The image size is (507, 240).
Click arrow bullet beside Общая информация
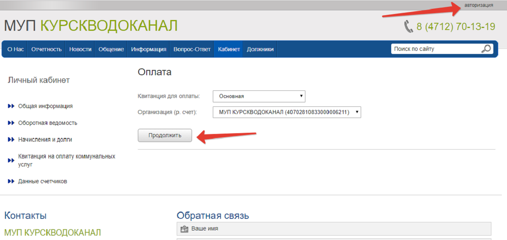[x=11, y=106]
